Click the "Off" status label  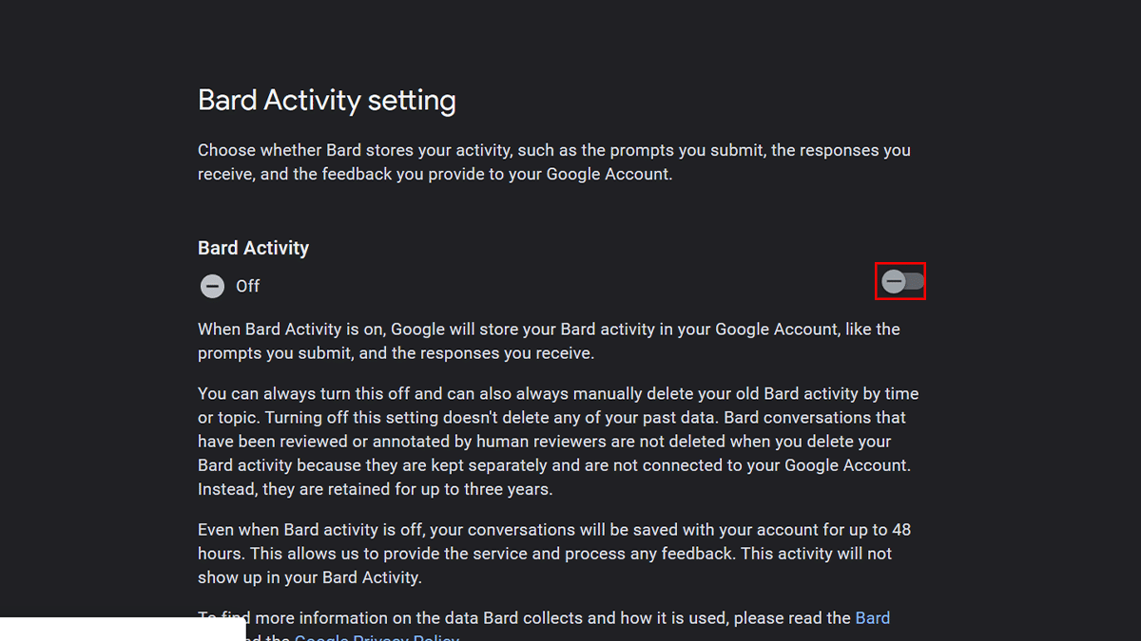point(247,286)
